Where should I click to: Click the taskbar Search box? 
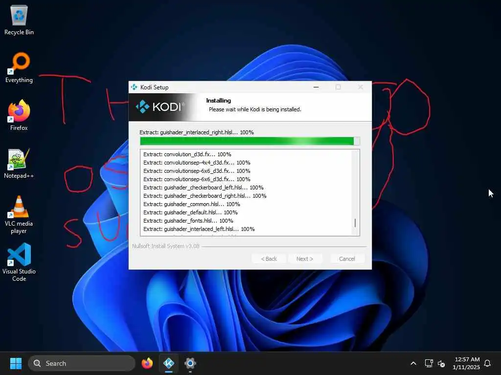pyautogui.click(x=82, y=363)
